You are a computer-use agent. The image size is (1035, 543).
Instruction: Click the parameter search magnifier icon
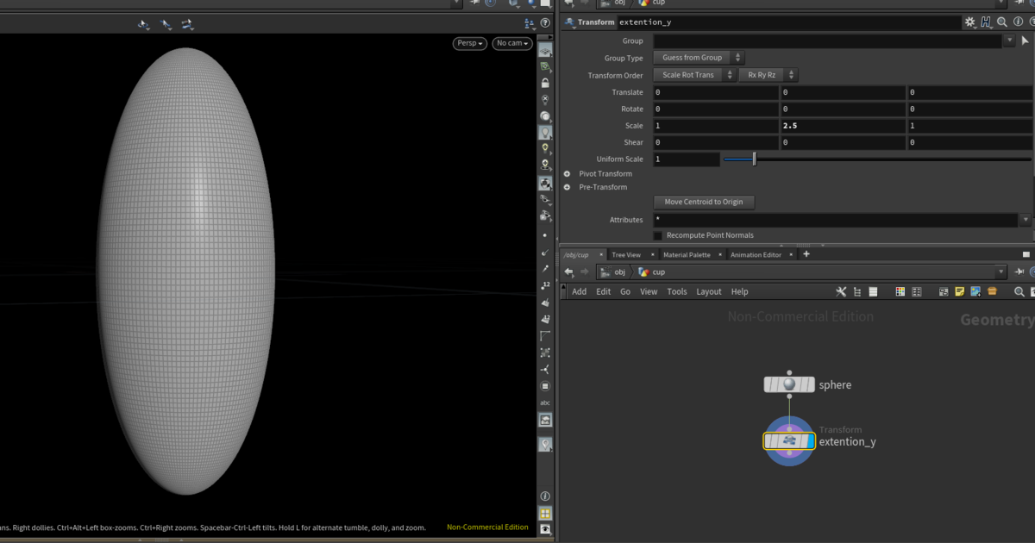click(1001, 22)
